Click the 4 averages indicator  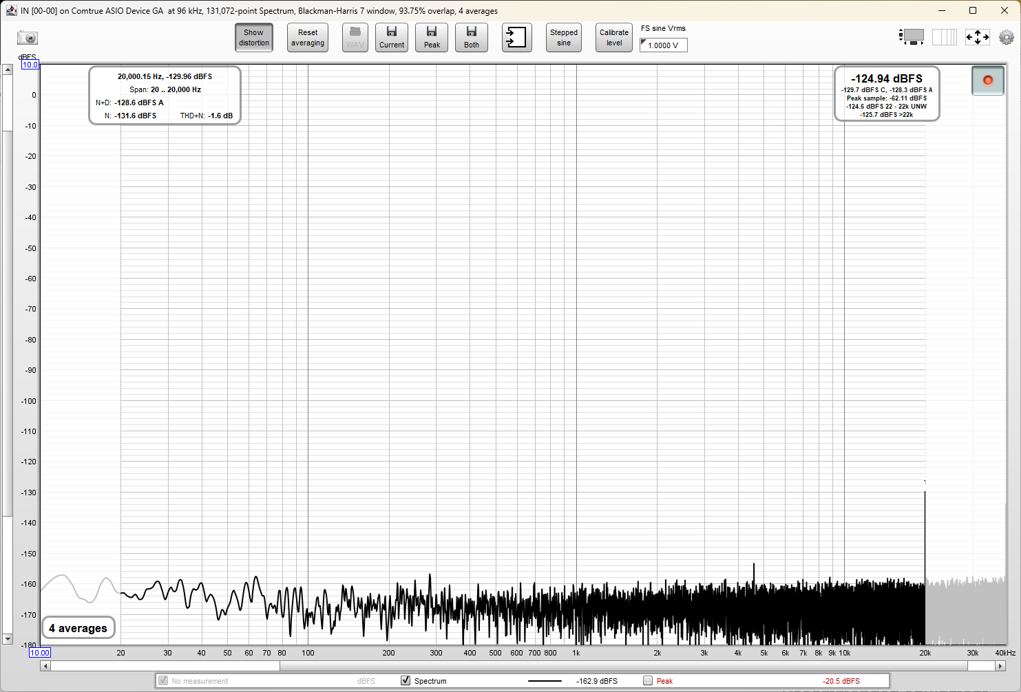coord(78,628)
